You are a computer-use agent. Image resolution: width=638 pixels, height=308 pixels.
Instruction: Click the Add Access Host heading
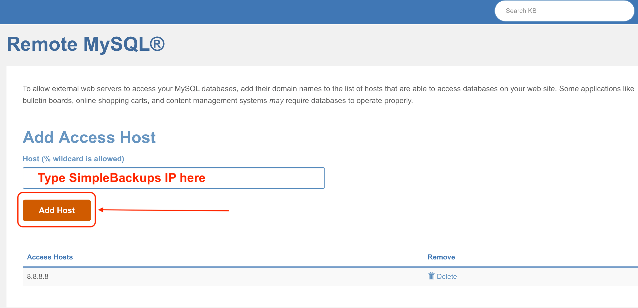pyautogui.click(x=89, y=137)
